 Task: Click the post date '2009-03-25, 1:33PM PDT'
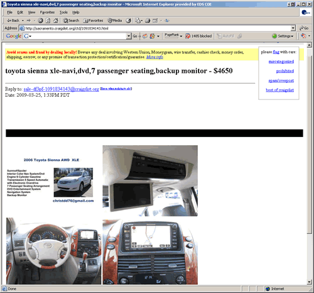tap(43, 95)
